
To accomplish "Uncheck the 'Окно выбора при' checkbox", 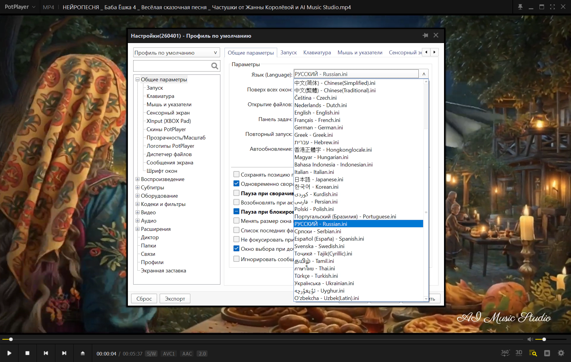I will (236, 249).
